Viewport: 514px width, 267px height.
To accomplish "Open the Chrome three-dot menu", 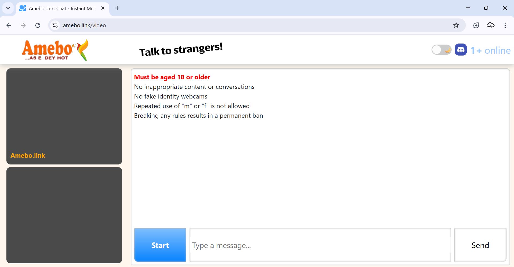I will (505, 25).
